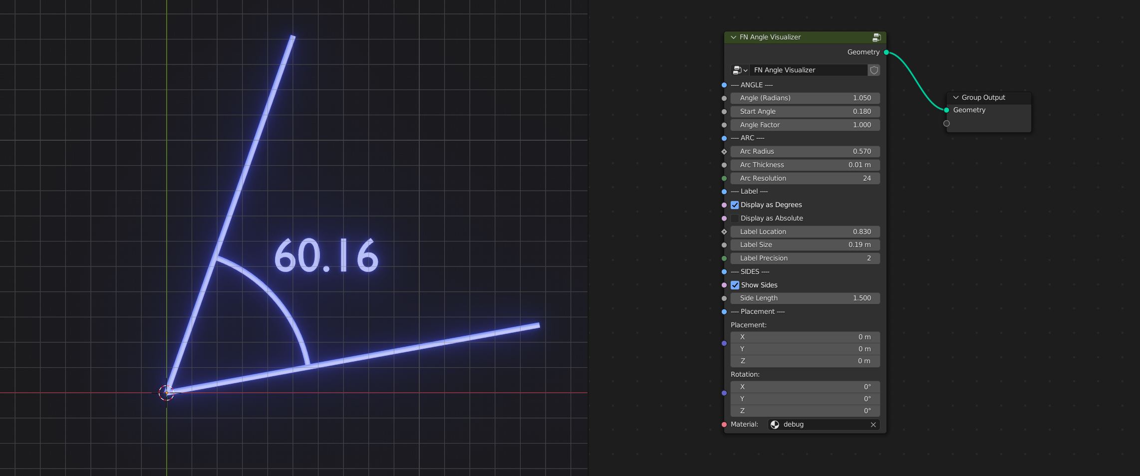
Task: Click the Material input socket
Action: pyautogui.click(x=724, y=425)
